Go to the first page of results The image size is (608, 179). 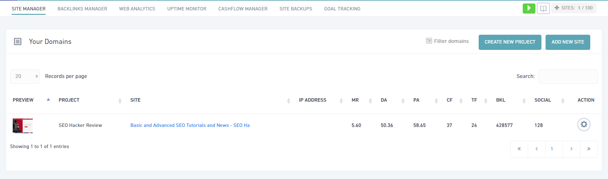(x=519, y=149)
